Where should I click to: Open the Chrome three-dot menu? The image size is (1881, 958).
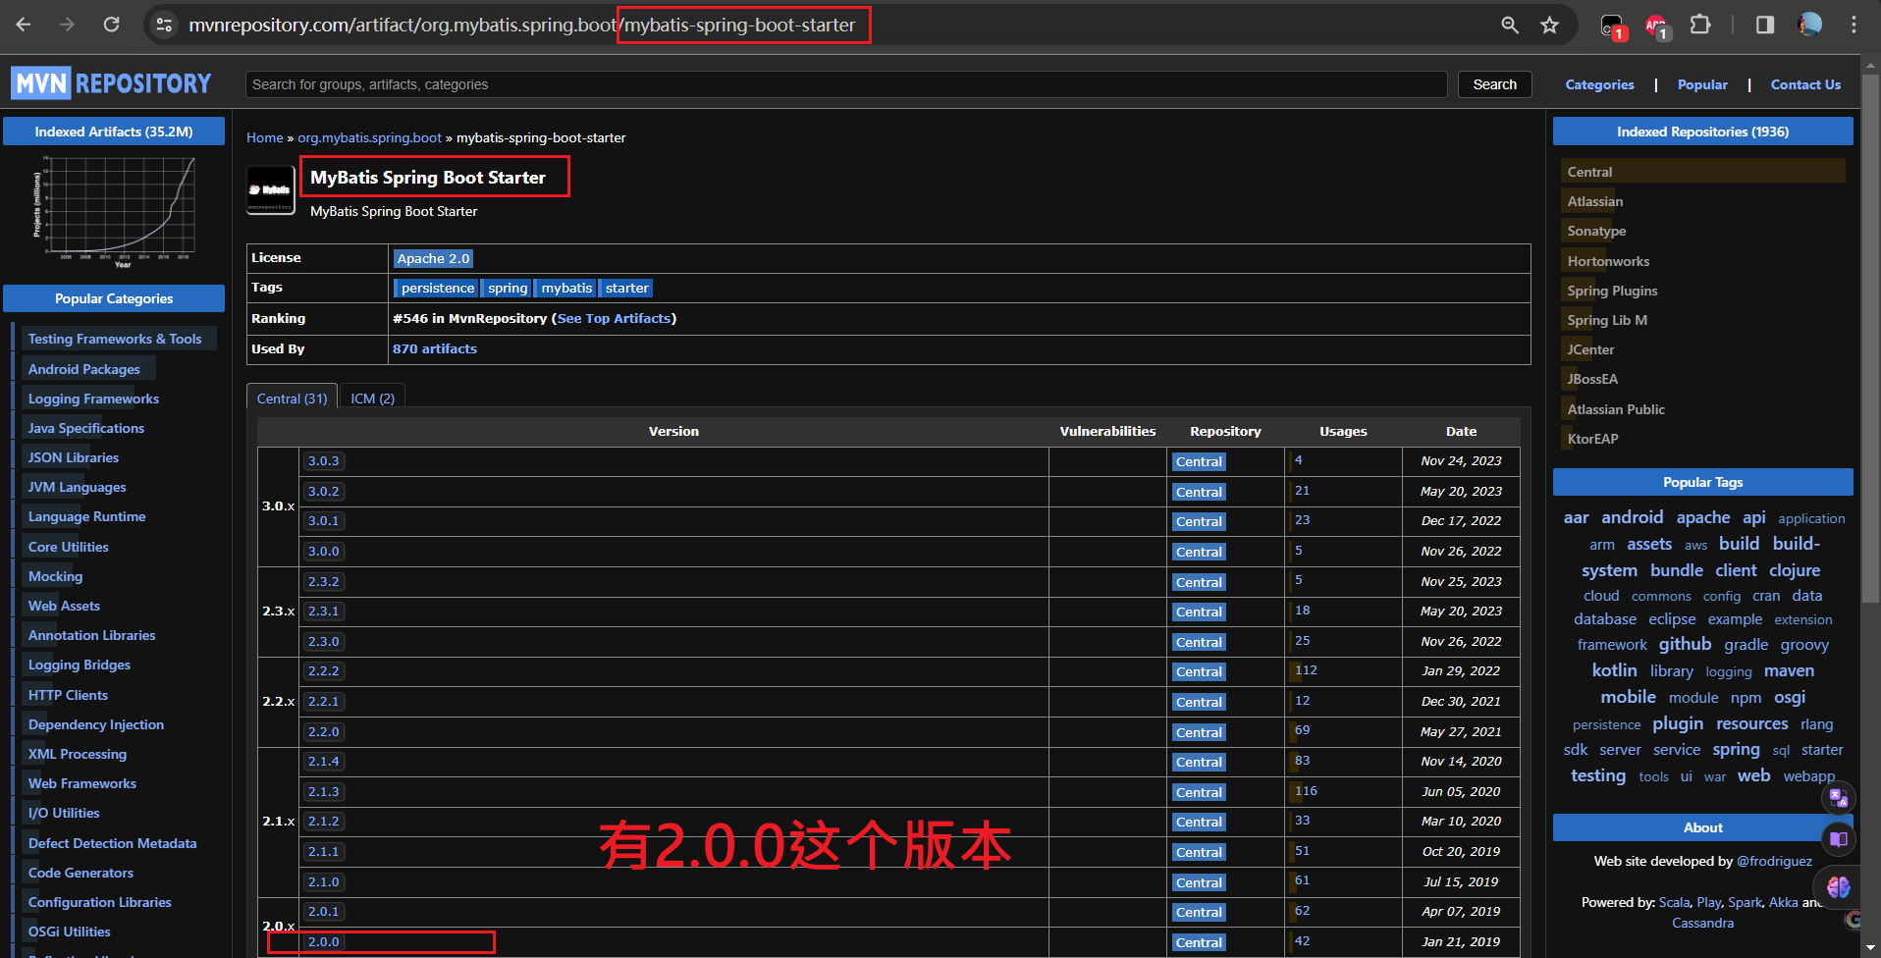coord(1854,25)
